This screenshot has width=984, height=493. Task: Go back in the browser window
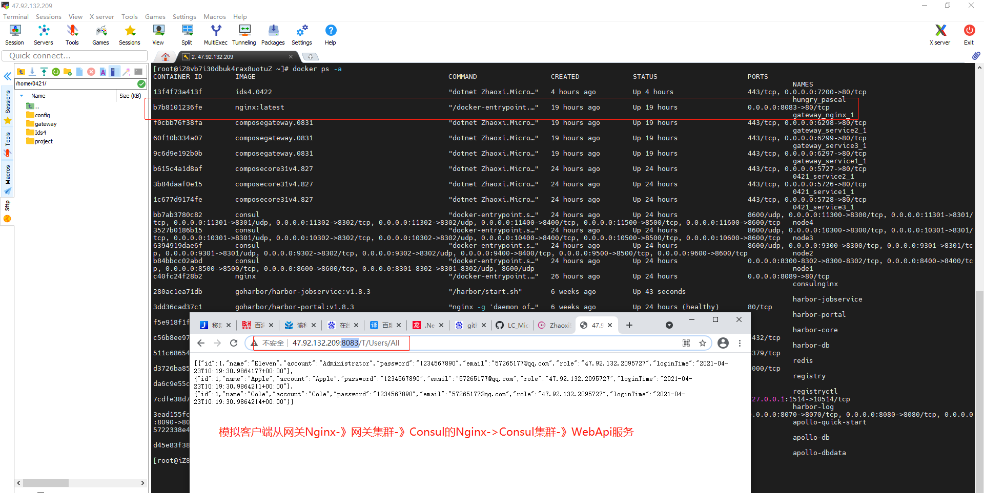201,343
